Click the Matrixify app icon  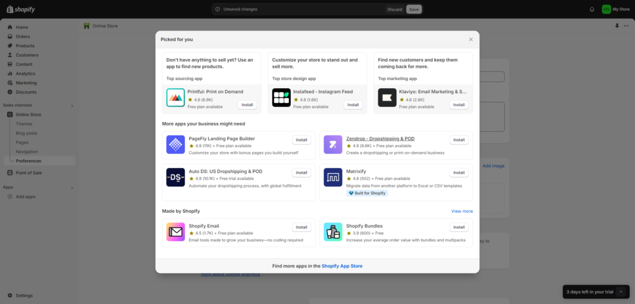click(333, 177)
